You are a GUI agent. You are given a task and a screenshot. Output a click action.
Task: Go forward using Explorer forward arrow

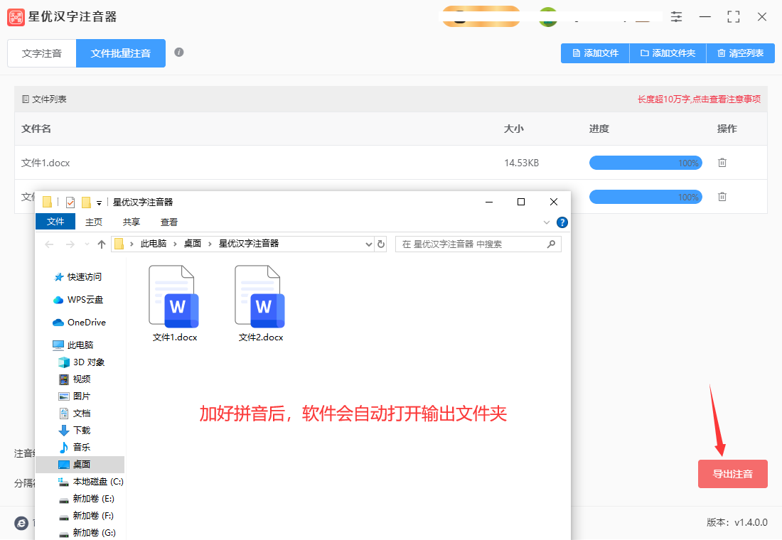70,244
